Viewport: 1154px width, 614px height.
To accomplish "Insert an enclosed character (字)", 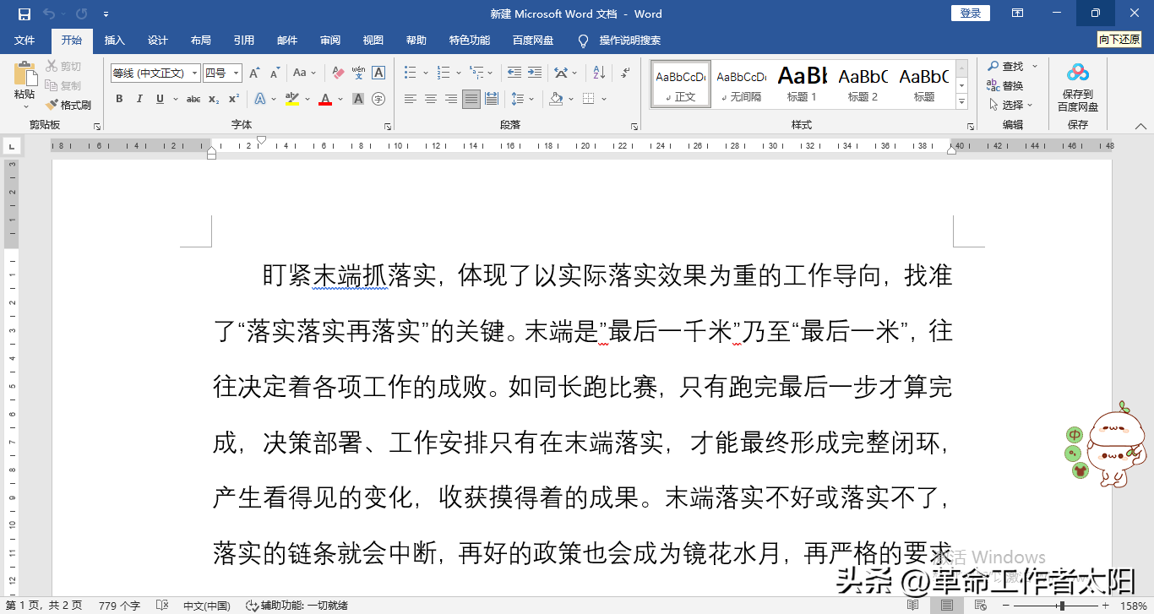I will click(x=378, y=99).
